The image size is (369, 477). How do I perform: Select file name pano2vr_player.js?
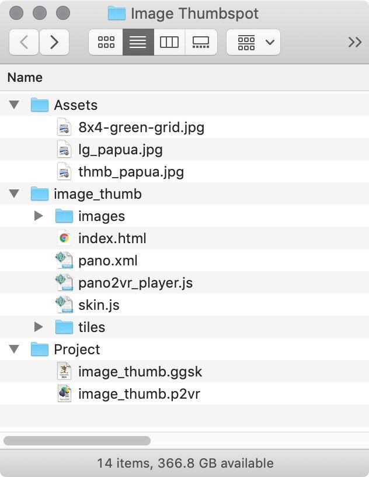pyautogui.click(x=135, y=283)
